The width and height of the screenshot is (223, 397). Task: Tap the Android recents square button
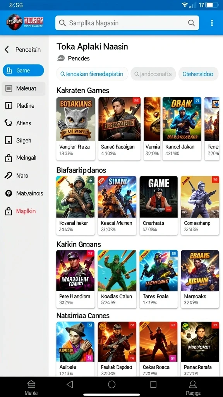tap(153, 384)
